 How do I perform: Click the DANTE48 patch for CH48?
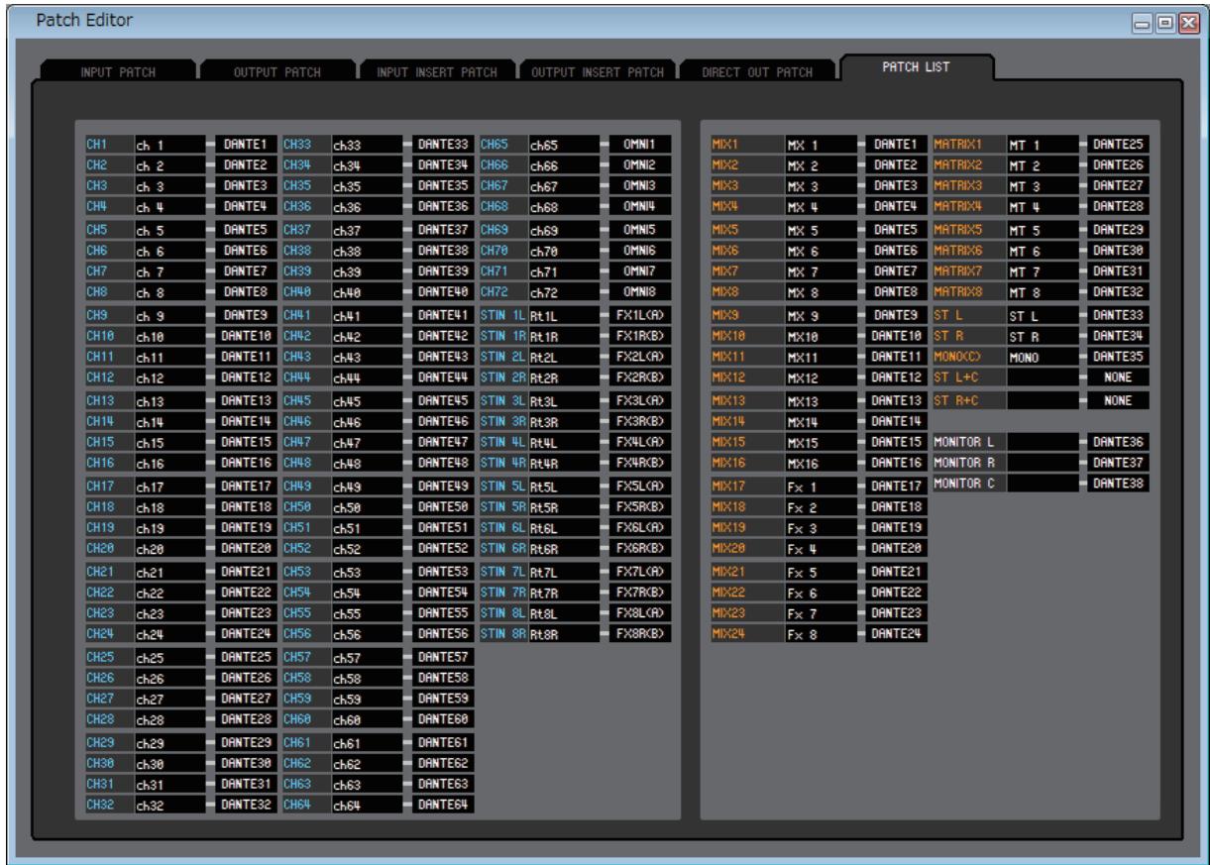click(442, 462)
